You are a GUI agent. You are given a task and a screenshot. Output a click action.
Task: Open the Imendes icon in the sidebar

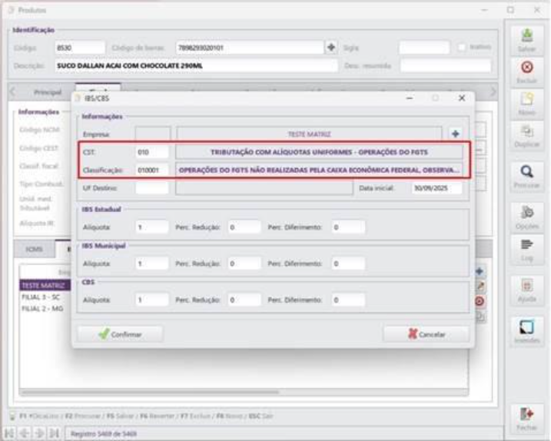click(526, 330)
